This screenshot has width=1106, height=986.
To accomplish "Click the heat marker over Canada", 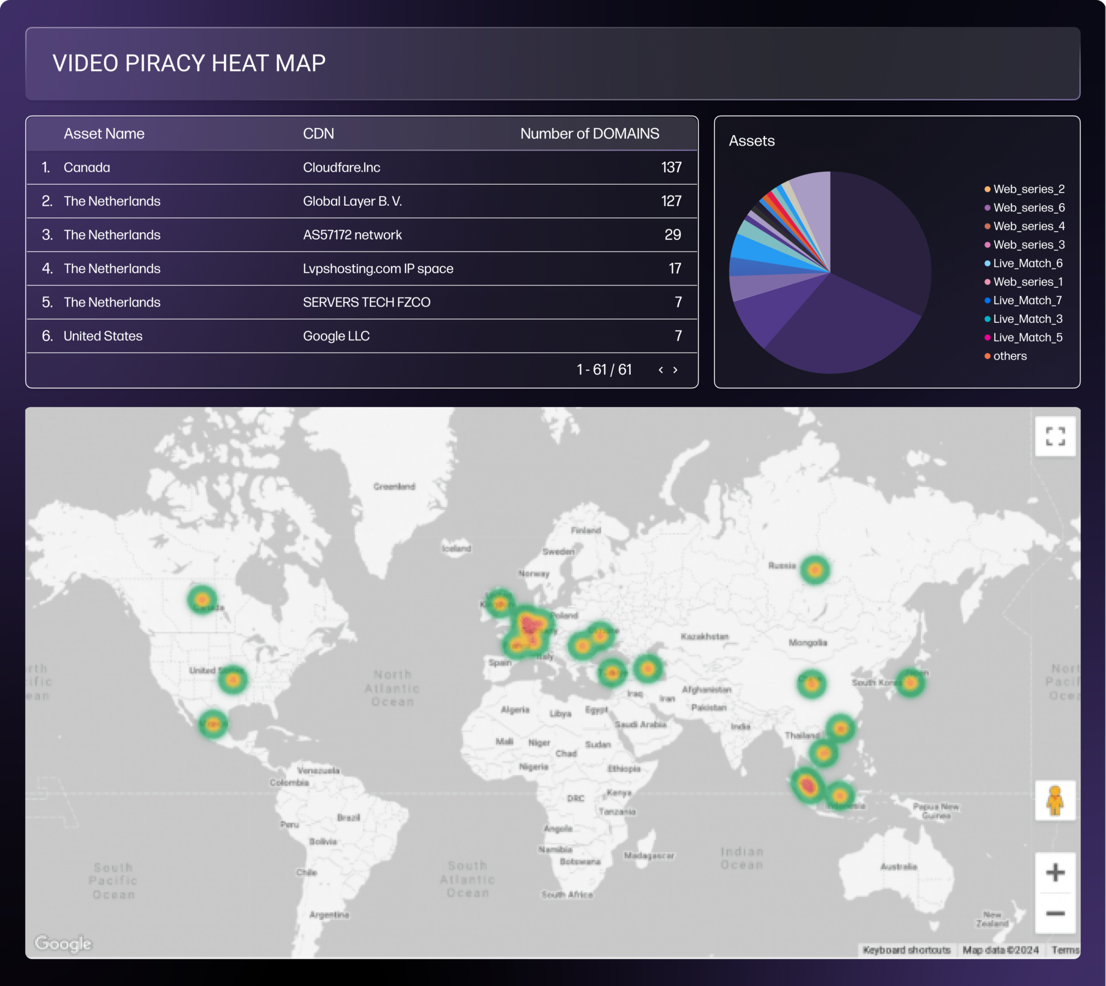I will [201, 599].
